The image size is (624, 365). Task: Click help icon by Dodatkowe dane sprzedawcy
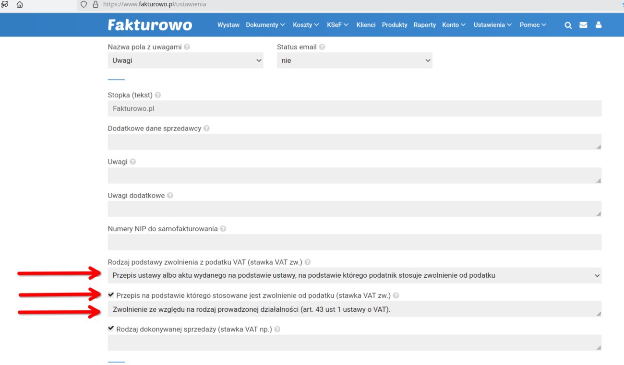pyautogui.click(x=206, y=129)
